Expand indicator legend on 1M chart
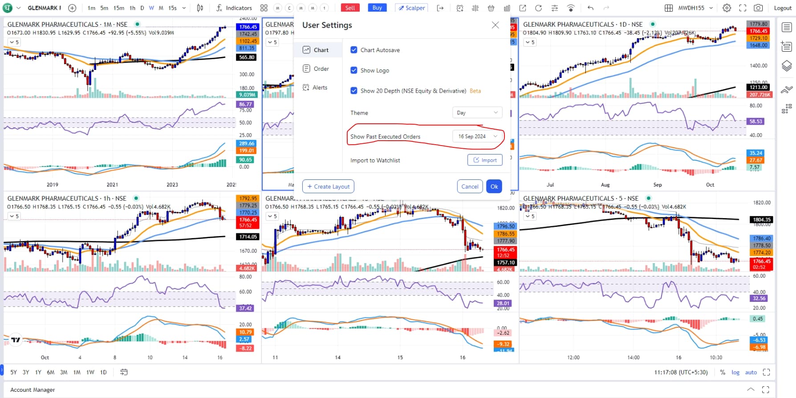The width and height of the screenshot is (796, 398). tap(14, 42)
